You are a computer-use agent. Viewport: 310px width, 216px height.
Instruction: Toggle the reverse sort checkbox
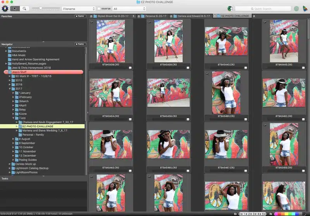[x=99, y=9]
